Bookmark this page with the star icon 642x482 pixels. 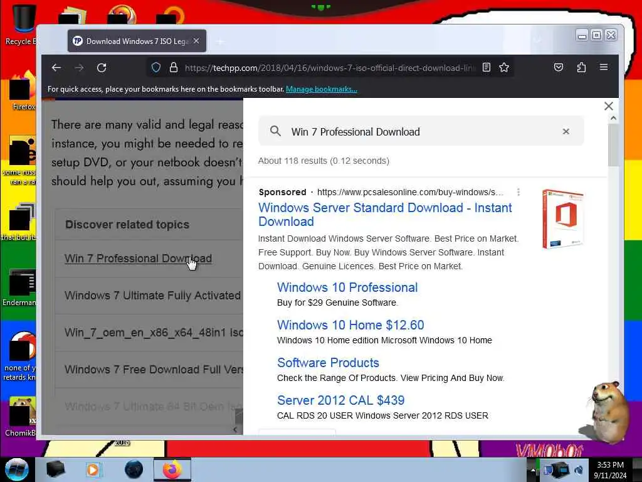[504, 67]
